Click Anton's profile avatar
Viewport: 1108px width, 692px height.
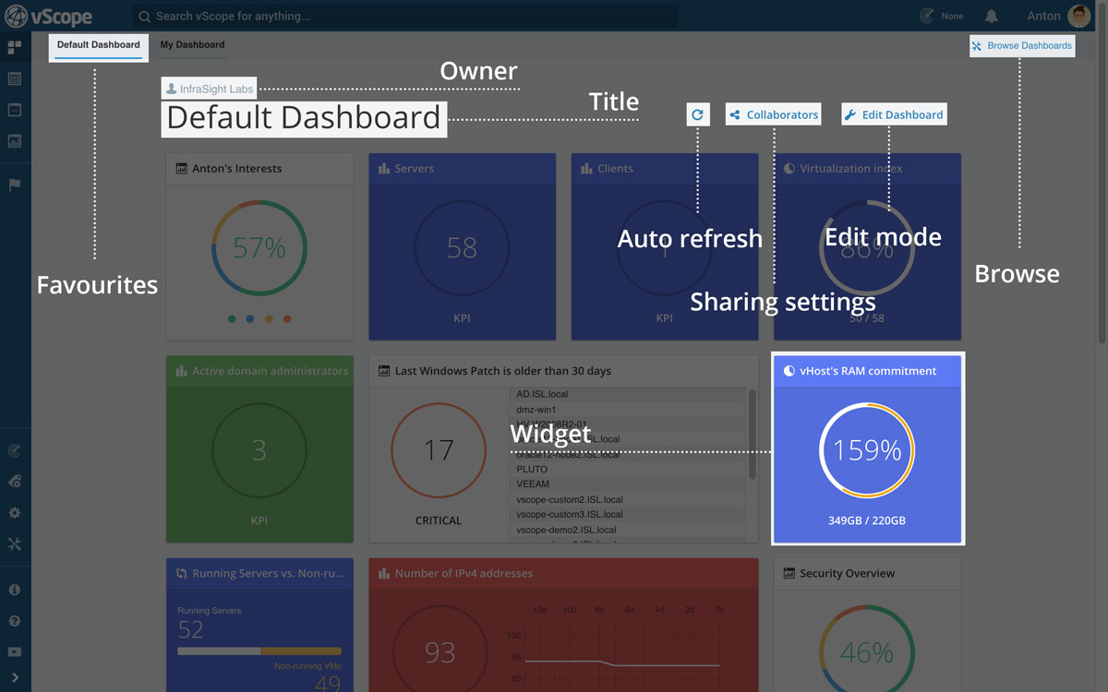click(1079, 16)
